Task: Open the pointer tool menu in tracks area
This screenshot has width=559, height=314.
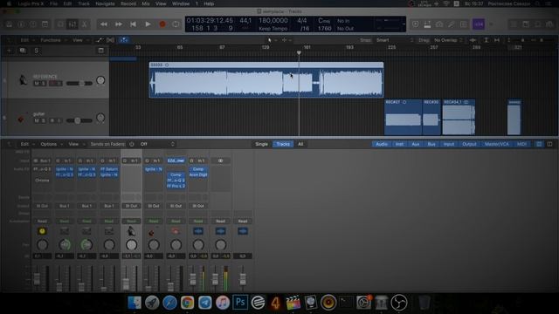Action: (x=272, y=40)
